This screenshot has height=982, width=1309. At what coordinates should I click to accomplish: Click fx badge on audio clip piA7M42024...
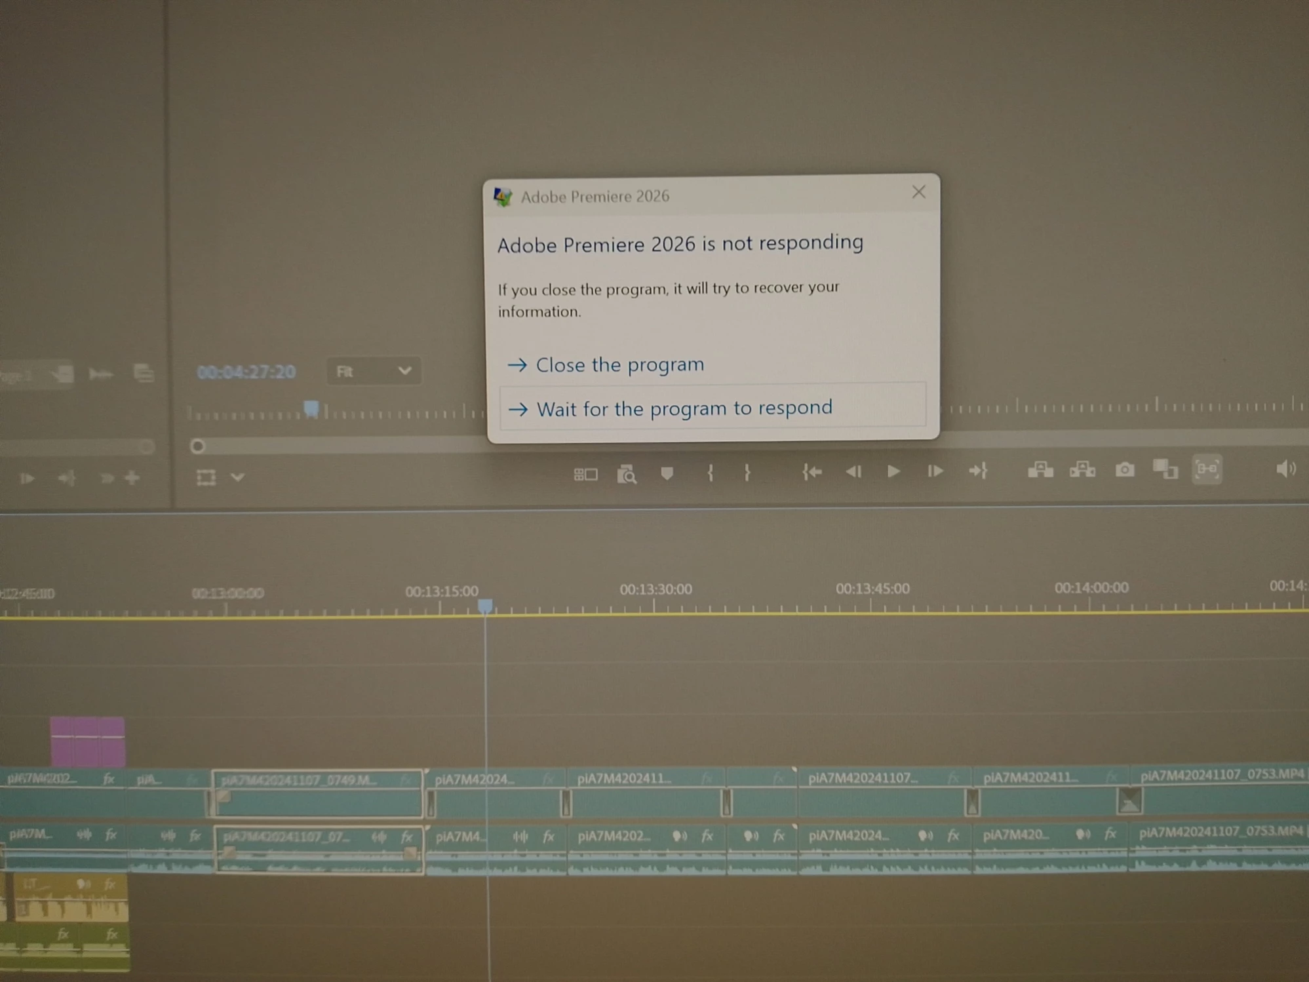pos(953,835)
